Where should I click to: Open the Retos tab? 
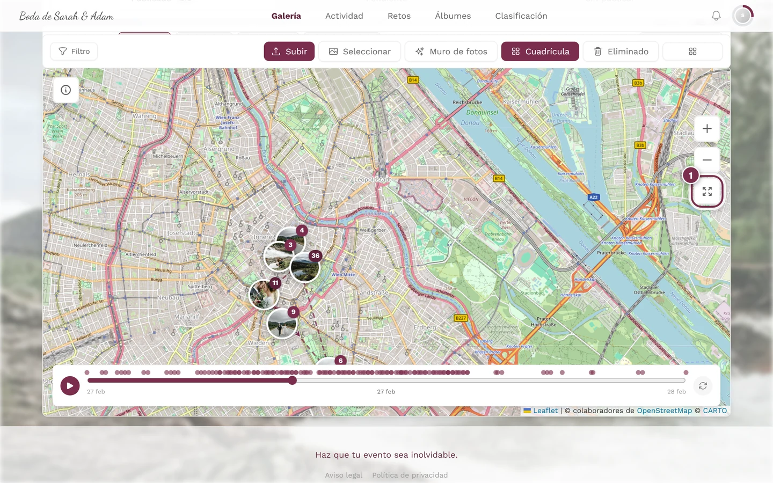click(399, 16)
